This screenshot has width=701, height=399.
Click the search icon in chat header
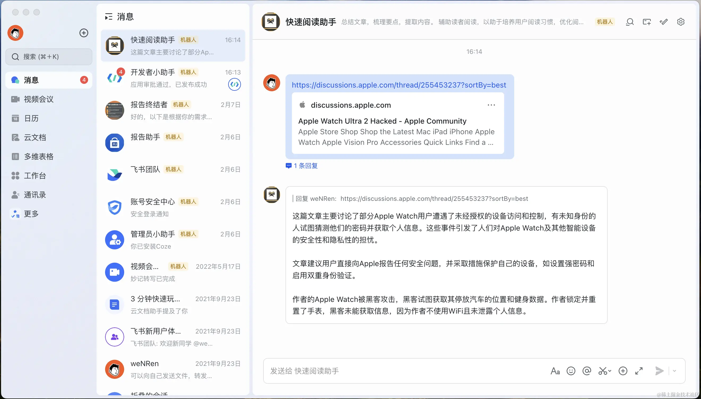pyautogui.click(x=630, y=22)
